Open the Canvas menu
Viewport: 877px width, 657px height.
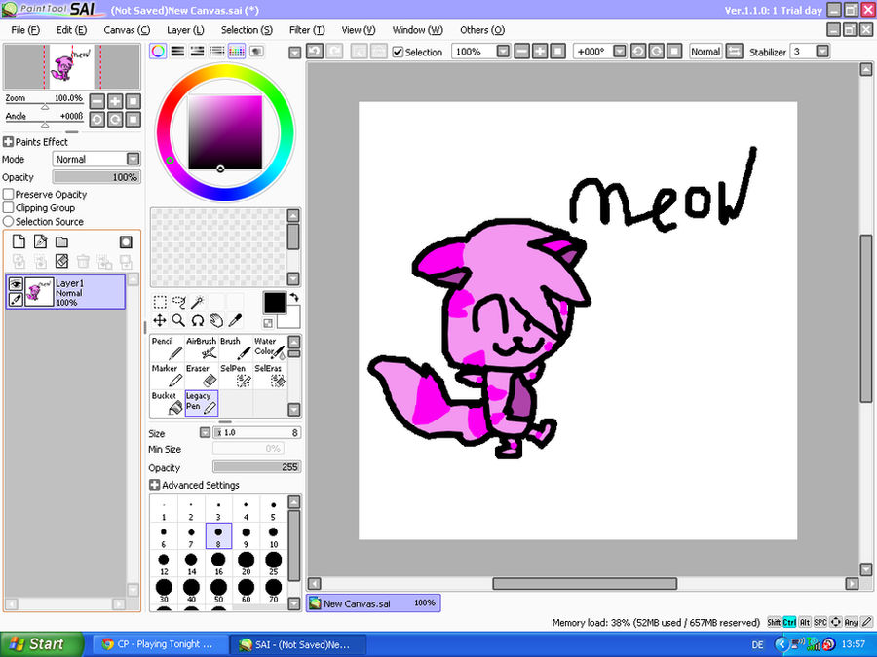point(127,30)
